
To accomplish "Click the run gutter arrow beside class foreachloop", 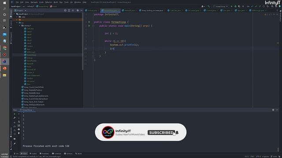I will [x=89, y=22].
